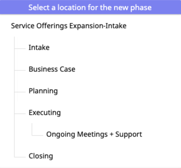Click the root Service Offerings Expansion-Intake project

click(69, 26)
